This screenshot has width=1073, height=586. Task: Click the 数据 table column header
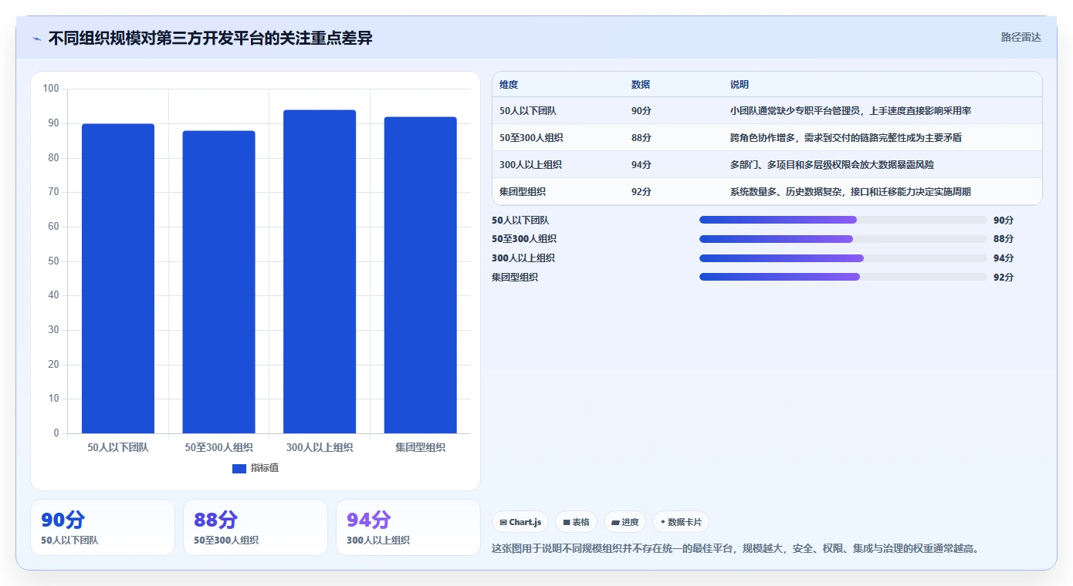(x=641, y=85)
